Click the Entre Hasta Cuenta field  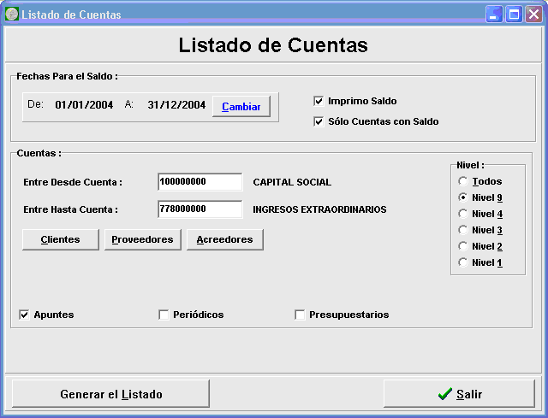200,209
